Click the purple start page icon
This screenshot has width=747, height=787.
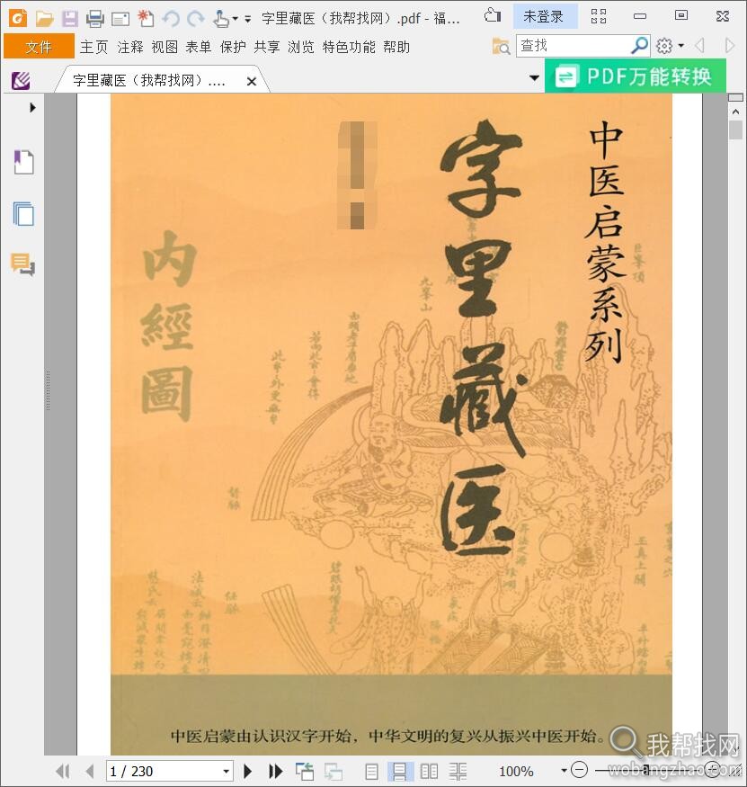click(x=21, y=80)
